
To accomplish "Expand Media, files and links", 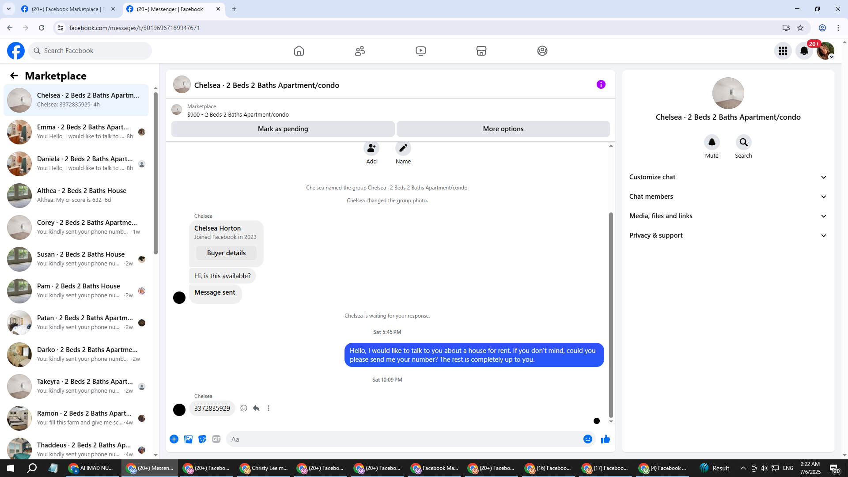I will [x=727, y=216].
